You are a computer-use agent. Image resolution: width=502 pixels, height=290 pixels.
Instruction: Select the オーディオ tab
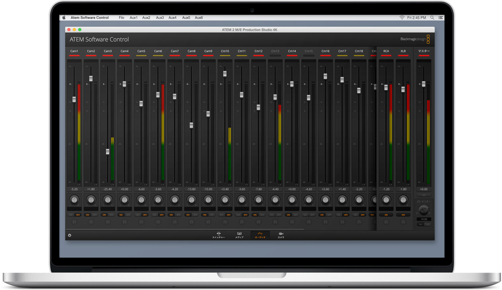click(x=260, y=235)
